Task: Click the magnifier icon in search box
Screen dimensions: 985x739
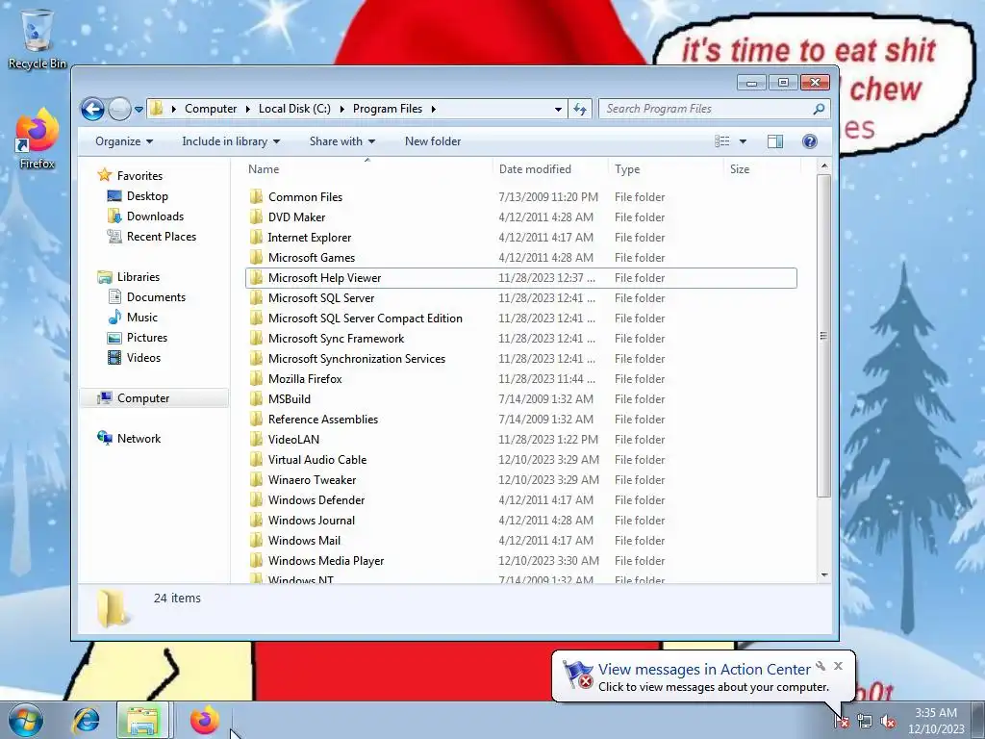Action: [x=819, y=110]
